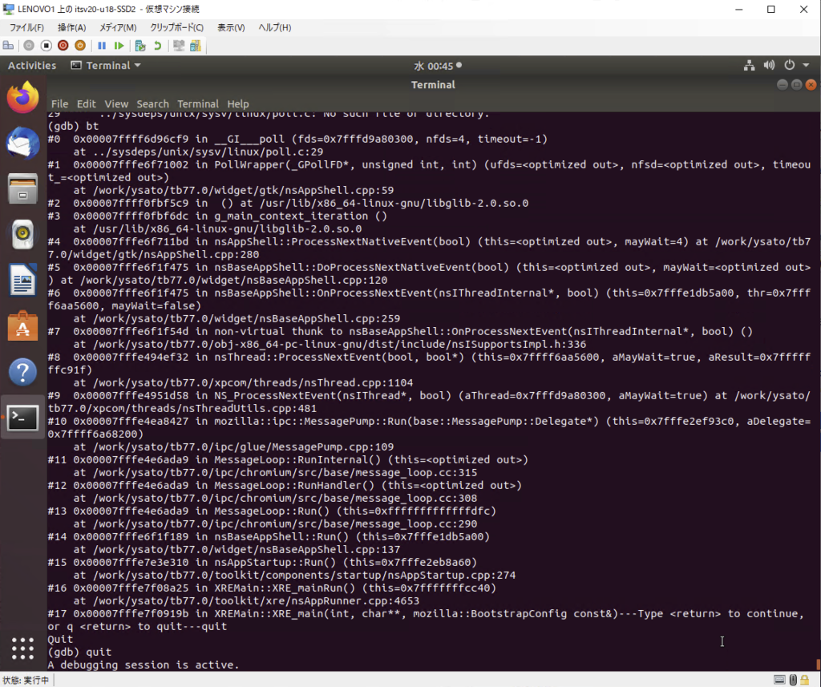Click the green Revert arrow icon
Screen dimensions: 821x687
[157, 46]
